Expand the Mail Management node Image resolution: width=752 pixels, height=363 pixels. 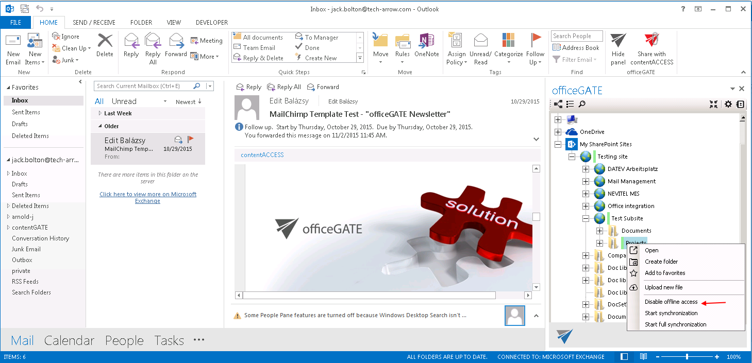coord(586,181)
